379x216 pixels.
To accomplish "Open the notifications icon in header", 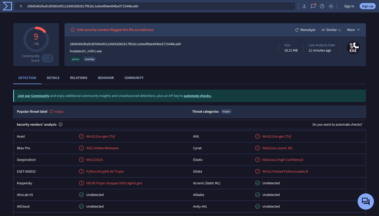I will [x=313, y=6].
